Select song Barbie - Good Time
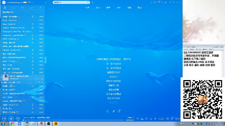The height and width of the screenshot is (126, 225). (x=22, y=20)
